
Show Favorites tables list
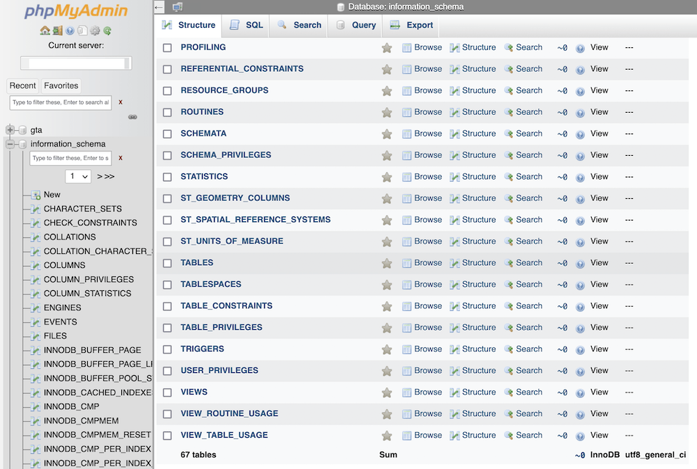[x=61, y=86]
